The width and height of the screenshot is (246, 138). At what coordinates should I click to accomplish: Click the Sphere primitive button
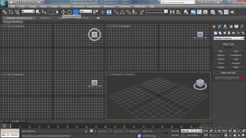[221, 55]
